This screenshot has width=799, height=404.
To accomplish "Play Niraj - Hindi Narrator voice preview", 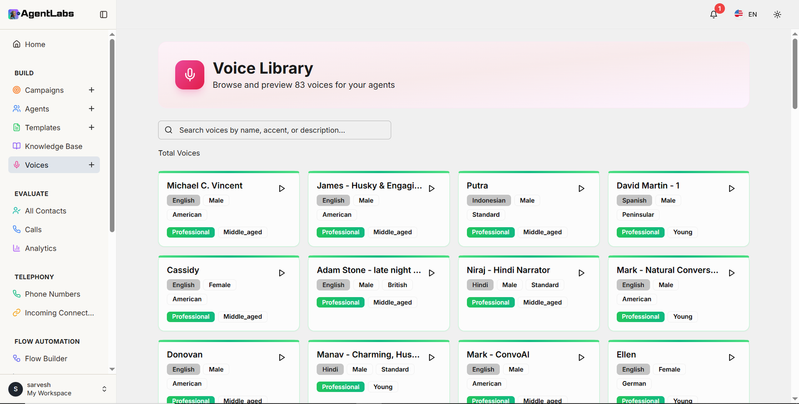I will [581, 273].
